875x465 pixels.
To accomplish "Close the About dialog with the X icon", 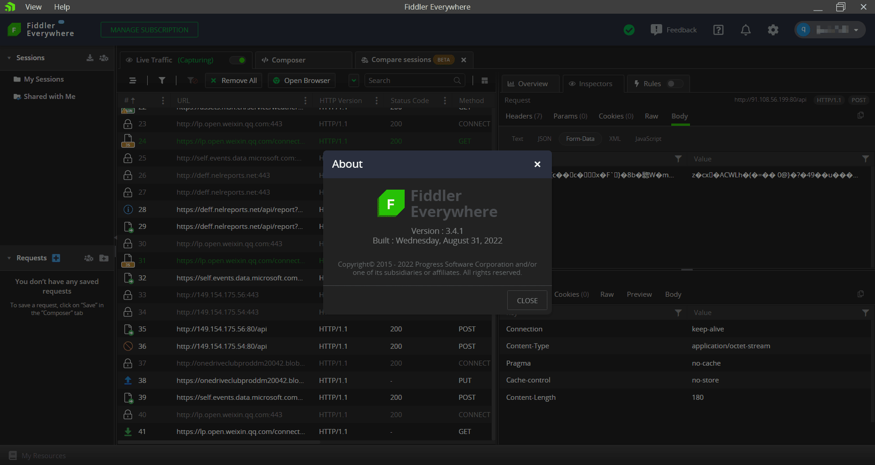I will click(537, 164).
